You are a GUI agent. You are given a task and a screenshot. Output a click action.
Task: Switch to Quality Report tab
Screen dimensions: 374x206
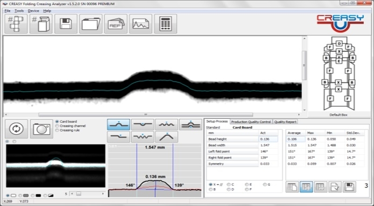pos(285,122)
